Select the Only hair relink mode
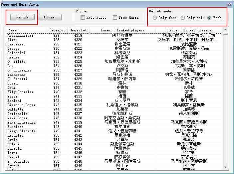This screenshot has height=174, width=234. coord(183,18)
